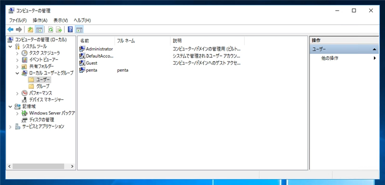Viewport: 385px width, 185px height.
Task: Select DefaultAccount description starting システムで管理
Action: tap(206, 56)
